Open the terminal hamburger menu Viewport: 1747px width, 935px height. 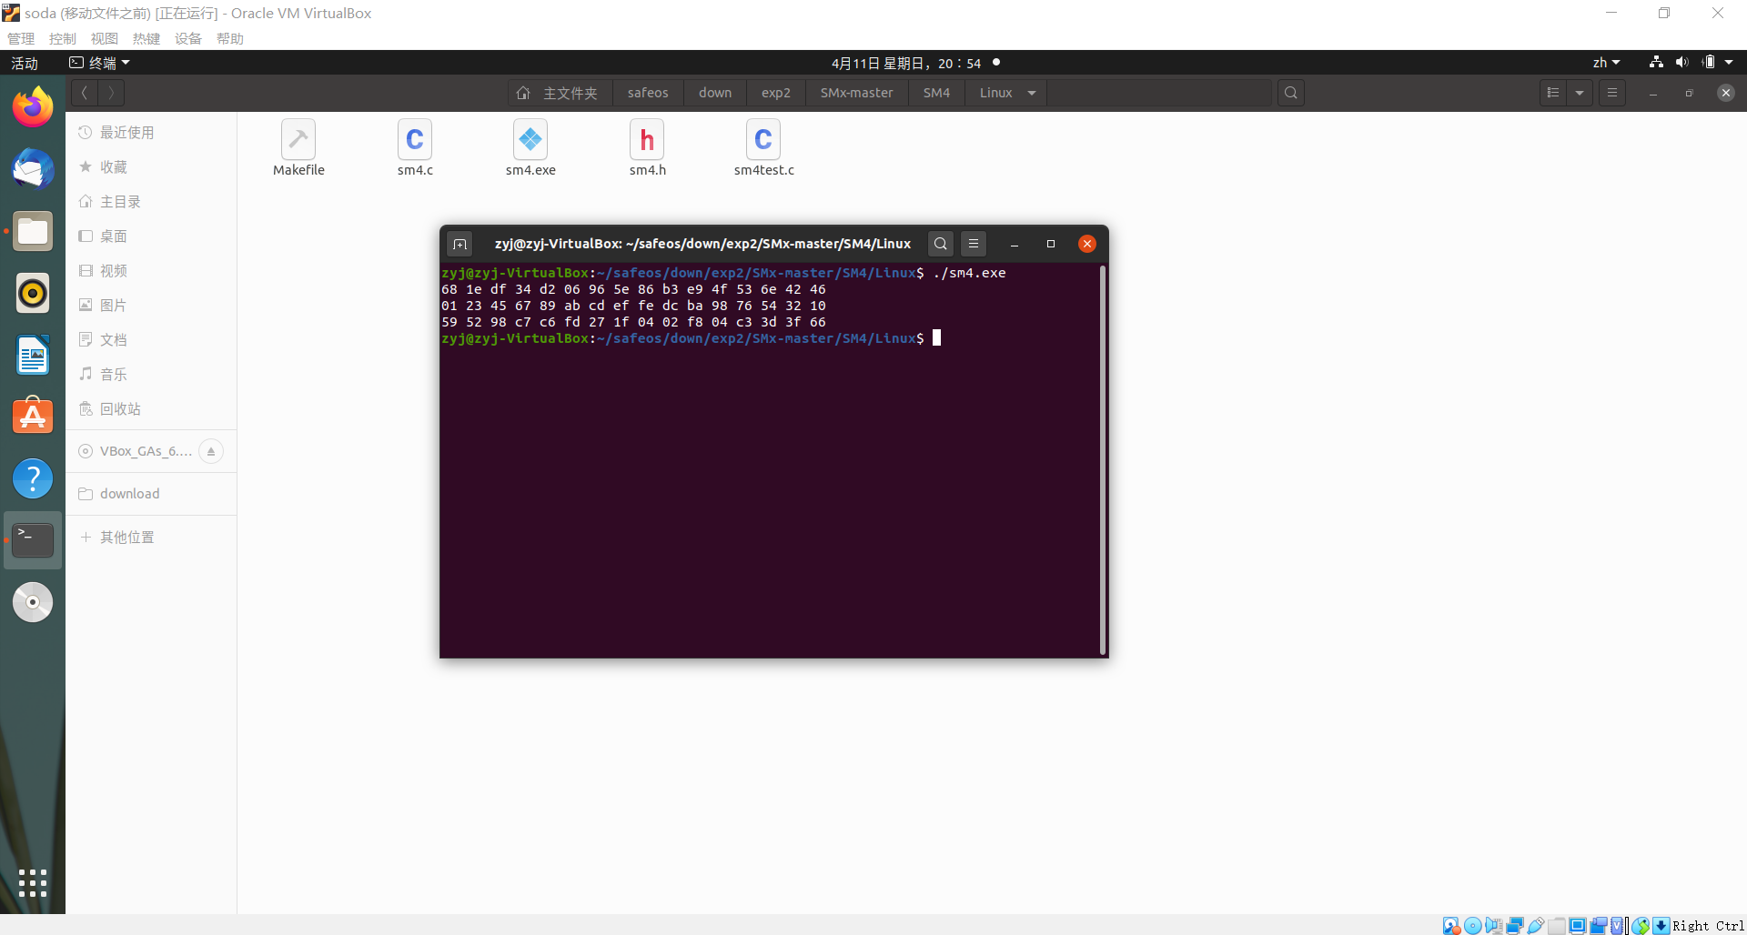[x=974, y=244]
